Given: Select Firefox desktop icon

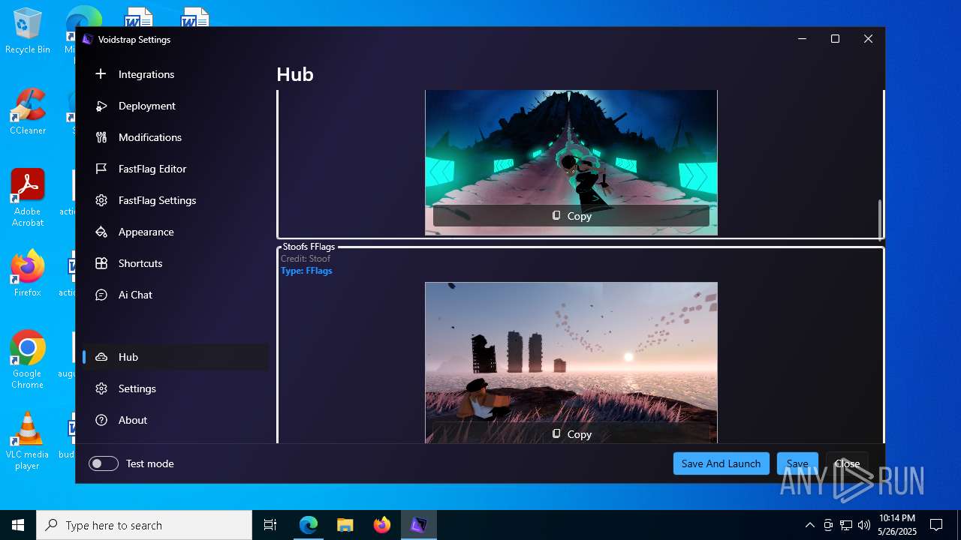Looking at the screenshot, I should [x=28, y=274].
